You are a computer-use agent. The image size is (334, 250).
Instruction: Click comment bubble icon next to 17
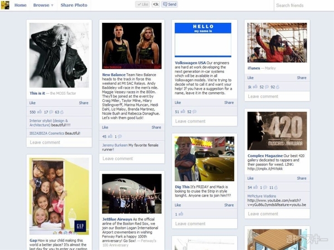(x=51, y=112)
